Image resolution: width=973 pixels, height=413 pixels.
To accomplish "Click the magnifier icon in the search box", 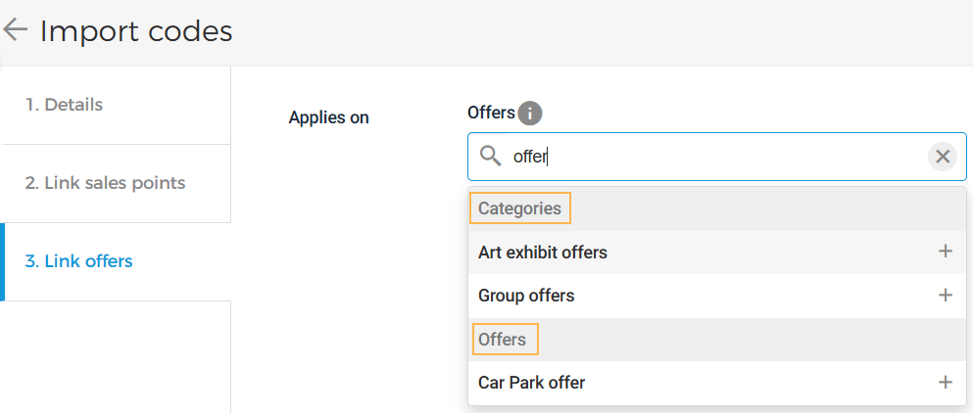I will (x=490, y=156).
